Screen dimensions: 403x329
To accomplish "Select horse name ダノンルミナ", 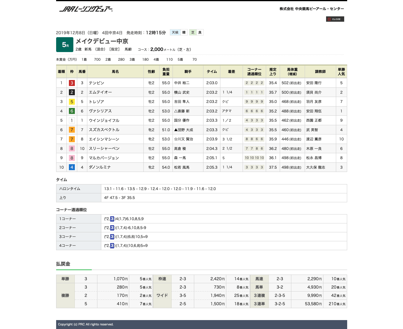I will (100, 167).
